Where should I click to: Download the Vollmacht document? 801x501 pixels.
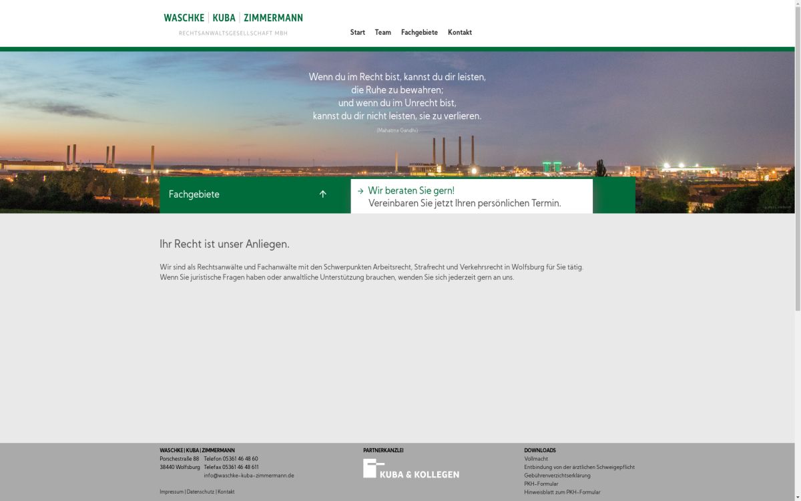(535, 459)
